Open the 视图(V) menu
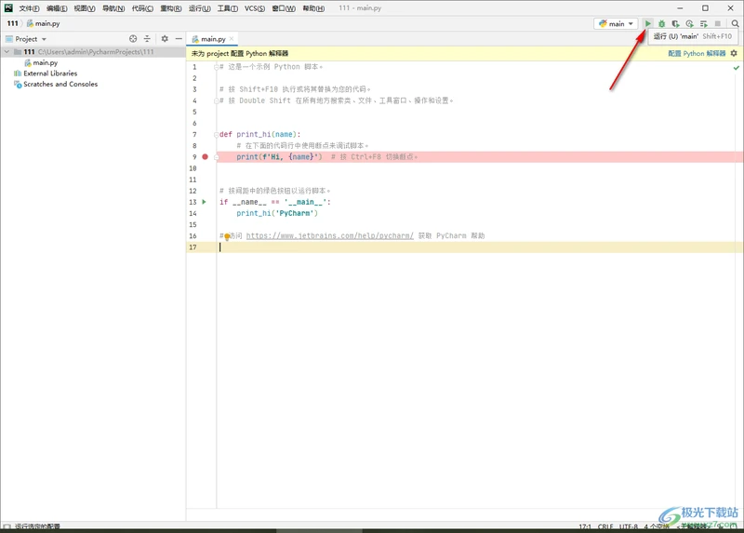 (x=85, y=8)
